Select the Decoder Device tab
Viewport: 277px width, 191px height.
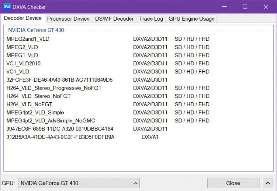(23, 18)
